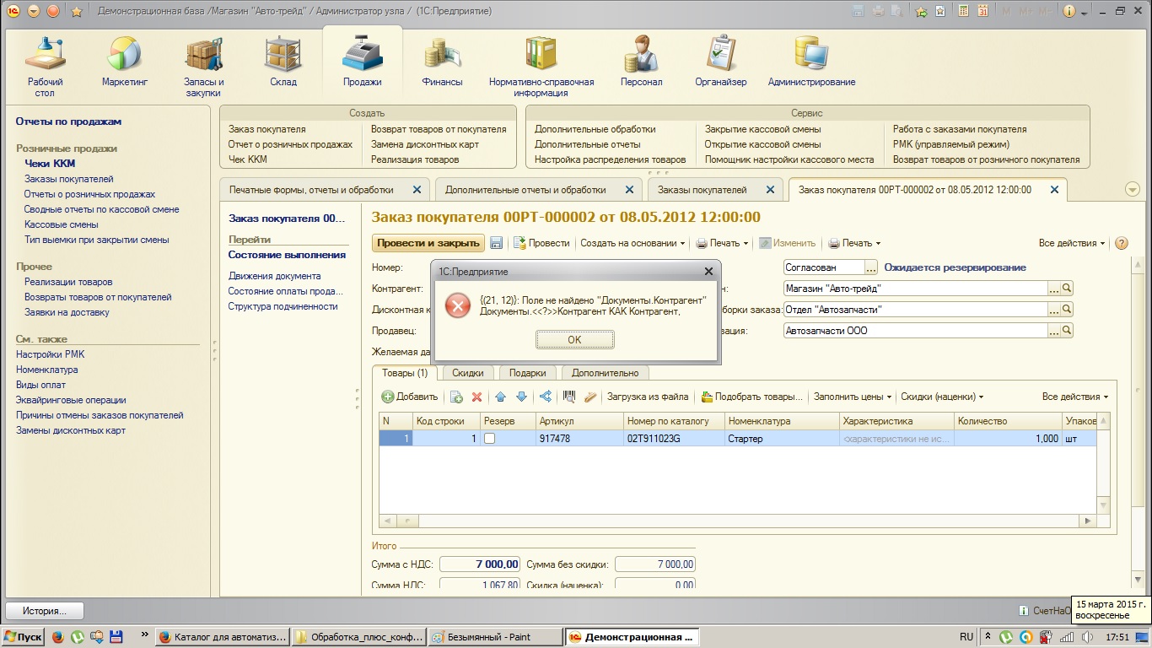This screenshot has height=648, width=1152.
Task: Open form help question mark icon
Action: pos(1121,243)
